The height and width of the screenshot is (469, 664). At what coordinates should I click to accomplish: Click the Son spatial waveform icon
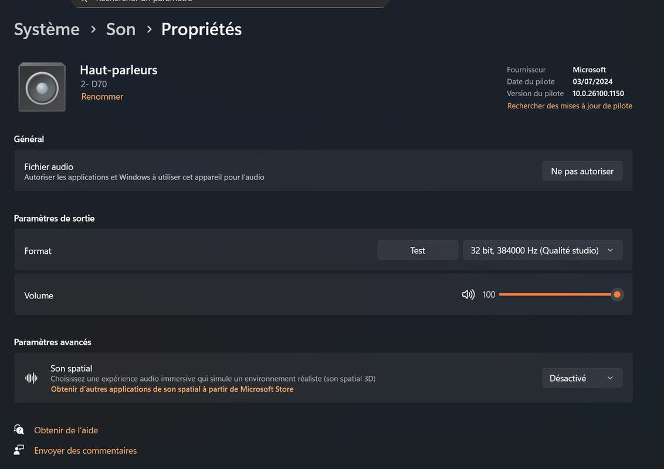[x=31, y=378]
